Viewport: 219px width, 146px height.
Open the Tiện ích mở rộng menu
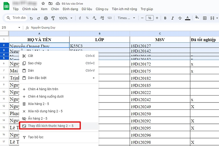(x=124, y=9)
